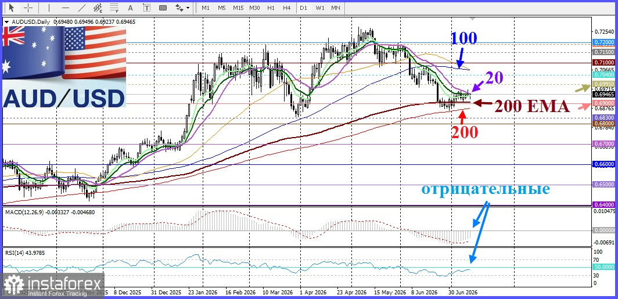Switch chart to M1 timeframe
618x299 pixels.
pyautogui.click(x=206, y=8)
